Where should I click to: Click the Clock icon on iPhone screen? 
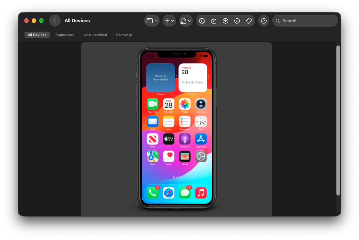pyautogui.click(x=201, y=122)
